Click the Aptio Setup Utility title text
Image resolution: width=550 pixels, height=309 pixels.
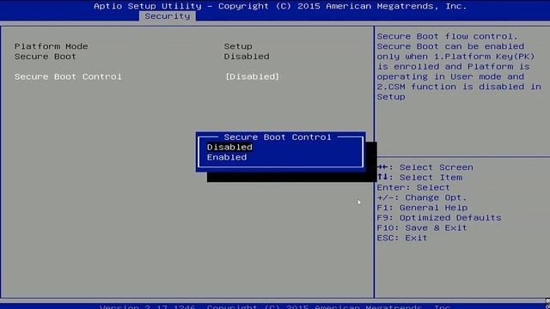tap(280, 6)
